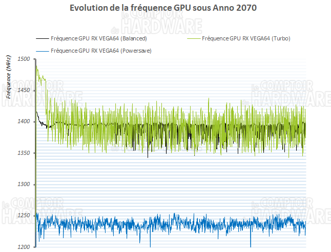Select the Powersave legend entry label

click(x=101, y=51)
